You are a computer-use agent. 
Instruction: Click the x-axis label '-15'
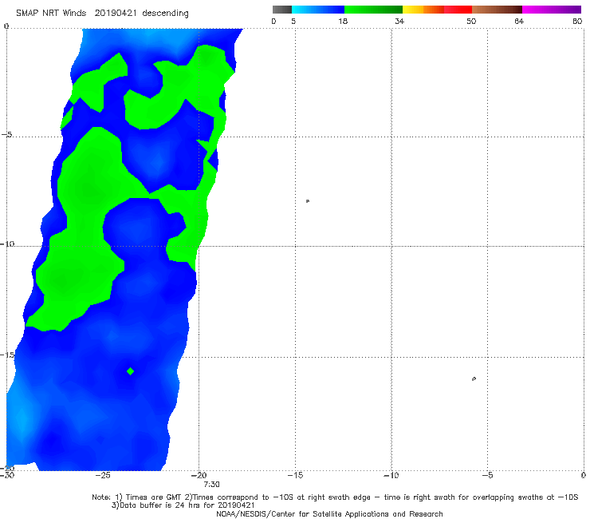(295, 475)
